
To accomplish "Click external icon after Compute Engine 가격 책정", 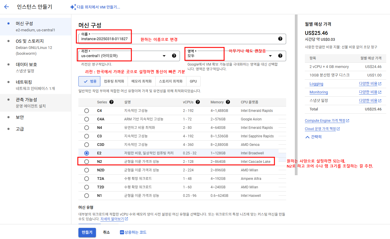I will [348, 121].
